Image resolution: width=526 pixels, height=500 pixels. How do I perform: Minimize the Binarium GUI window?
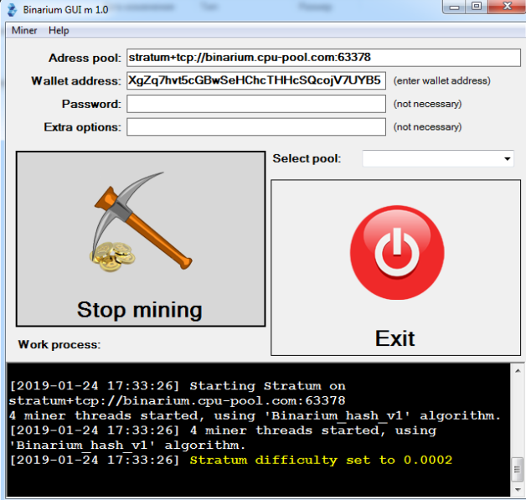click(455, 7)
